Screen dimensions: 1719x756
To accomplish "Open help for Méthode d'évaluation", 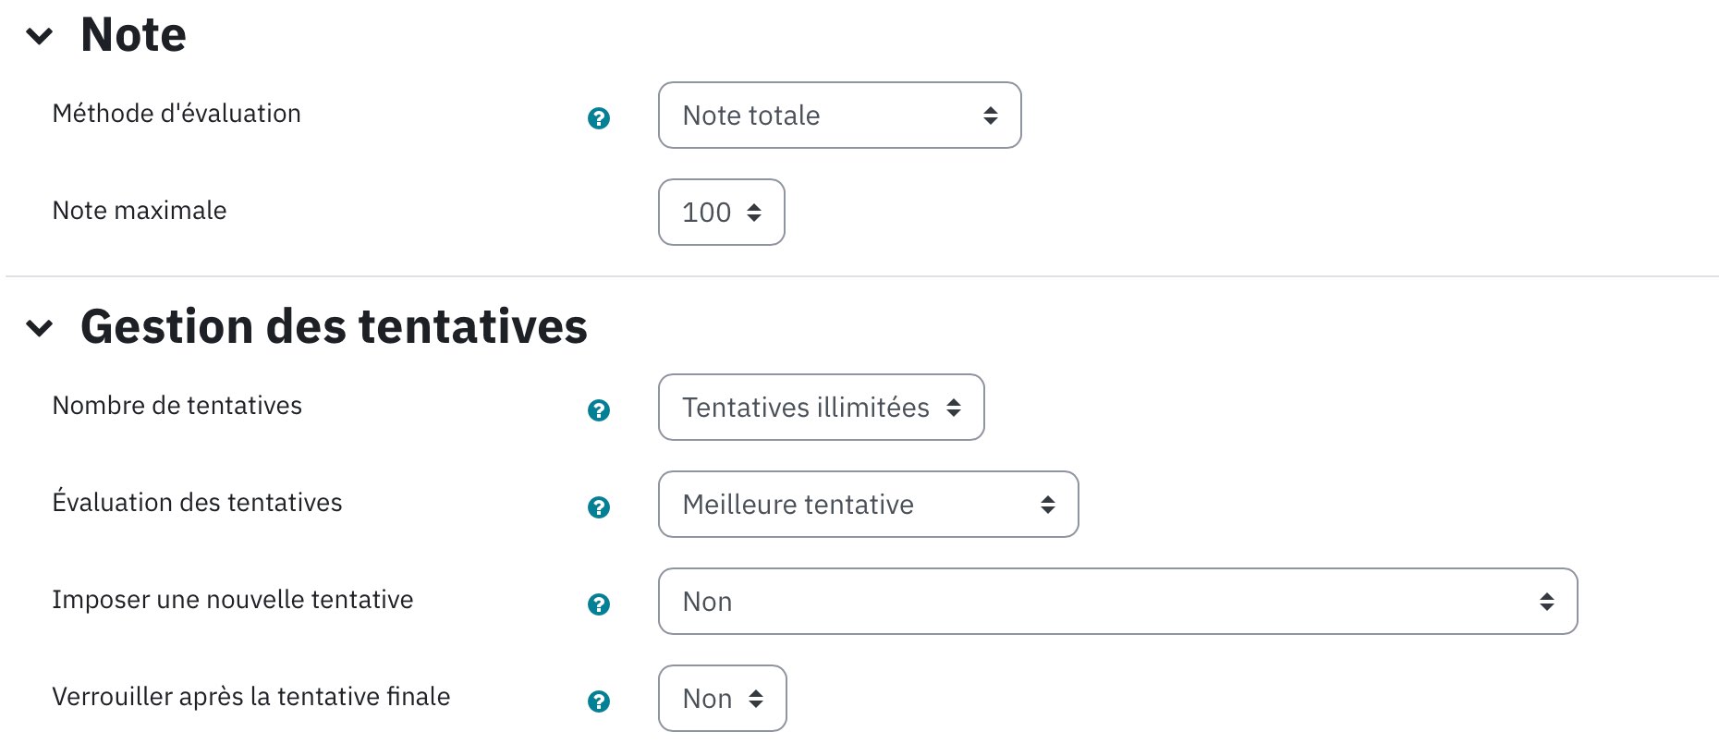I will coord(599,118).
